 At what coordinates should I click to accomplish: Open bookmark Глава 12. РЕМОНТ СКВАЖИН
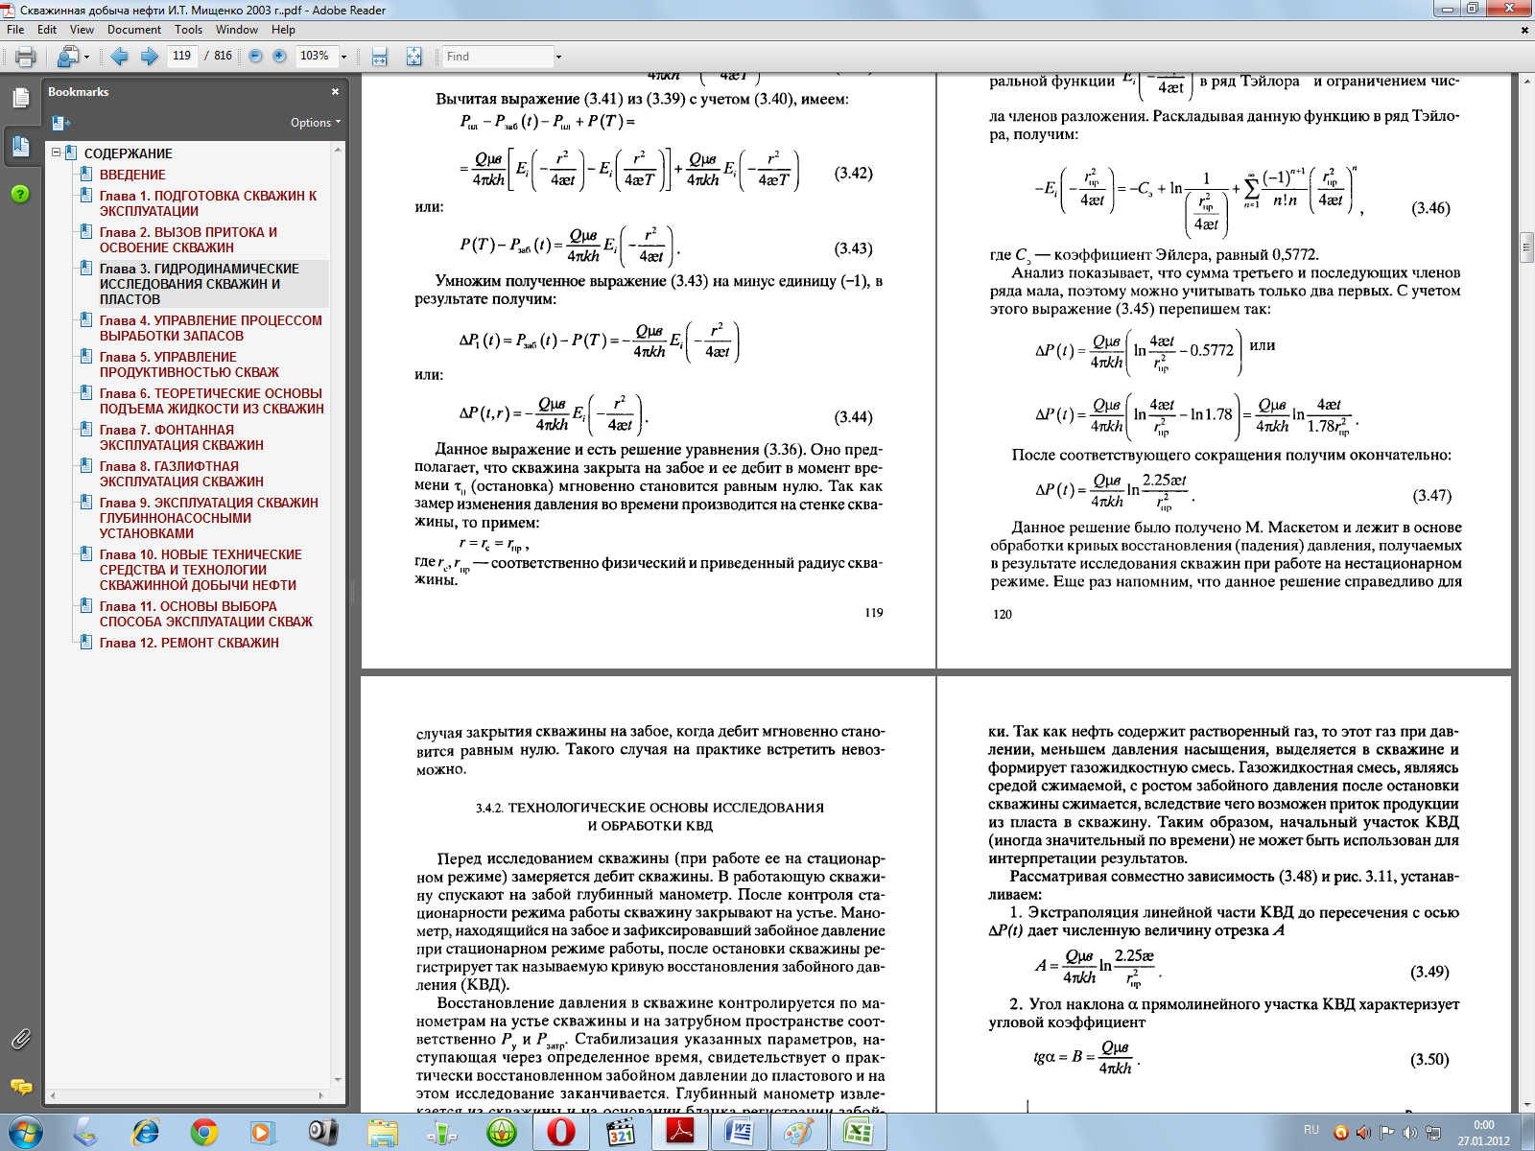189,643
